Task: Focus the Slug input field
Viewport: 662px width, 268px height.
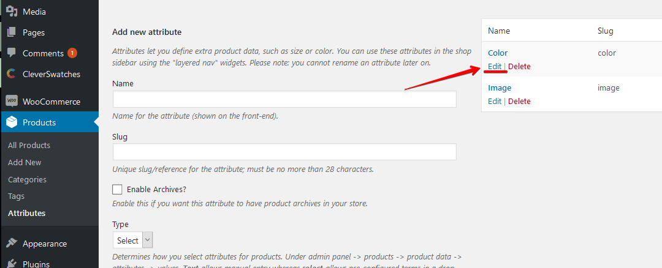Action: tap(284, 152)
